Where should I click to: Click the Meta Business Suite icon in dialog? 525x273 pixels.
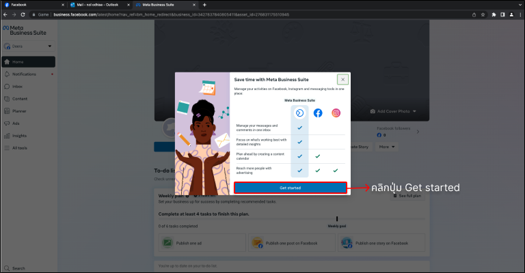tap(299, 113)
